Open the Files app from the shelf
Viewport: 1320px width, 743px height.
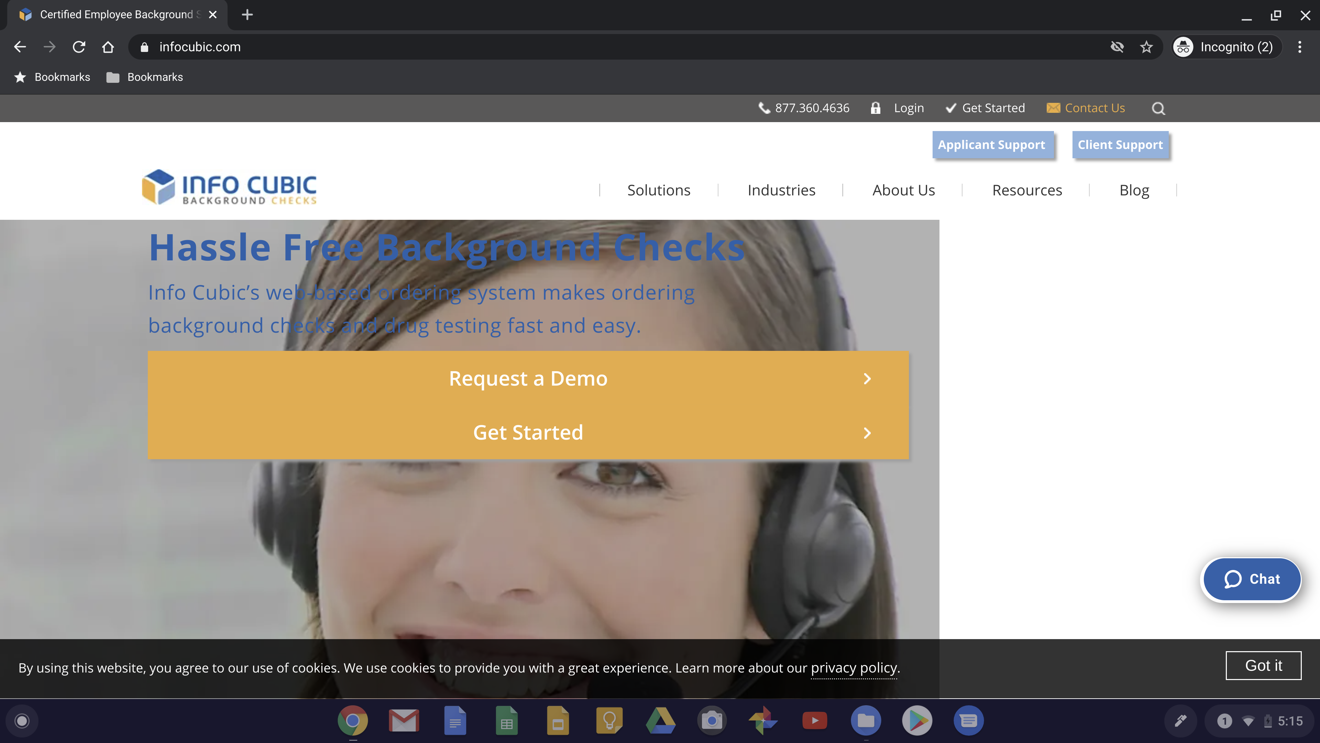pos(866,721)
